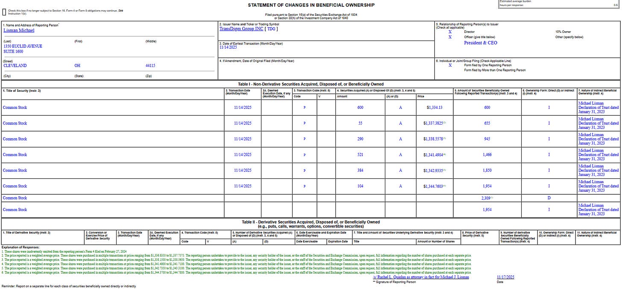Screen dimensions: 622x289
Task: Click the Table II Derivative Securities header
Action: (311, 224)
